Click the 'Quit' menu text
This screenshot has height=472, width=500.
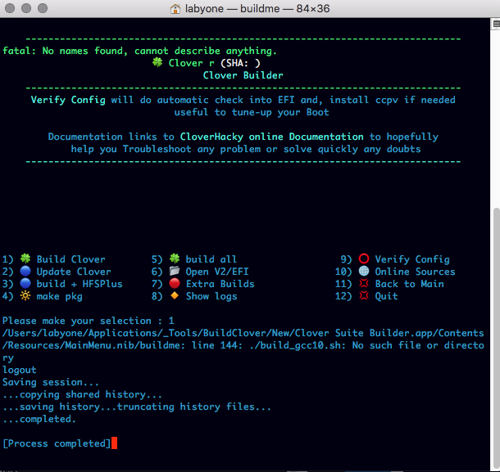point(387,297)
